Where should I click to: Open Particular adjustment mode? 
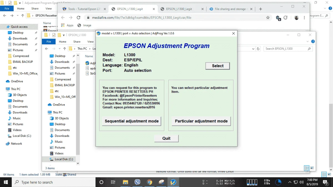201,121
